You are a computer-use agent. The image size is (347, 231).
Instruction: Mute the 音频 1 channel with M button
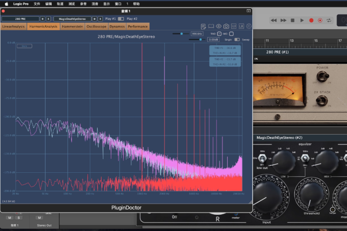pyautogui.click(x=10, y=218)
